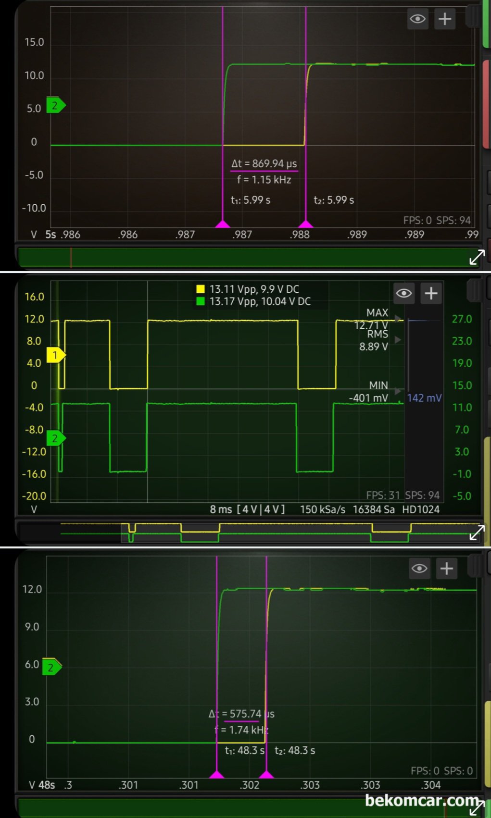Select the green channel 2 marker in middle graph
491x818 pixels.
(55, 438)
